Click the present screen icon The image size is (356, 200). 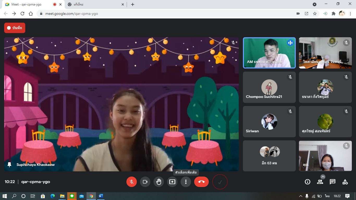(x=172, y=182)
